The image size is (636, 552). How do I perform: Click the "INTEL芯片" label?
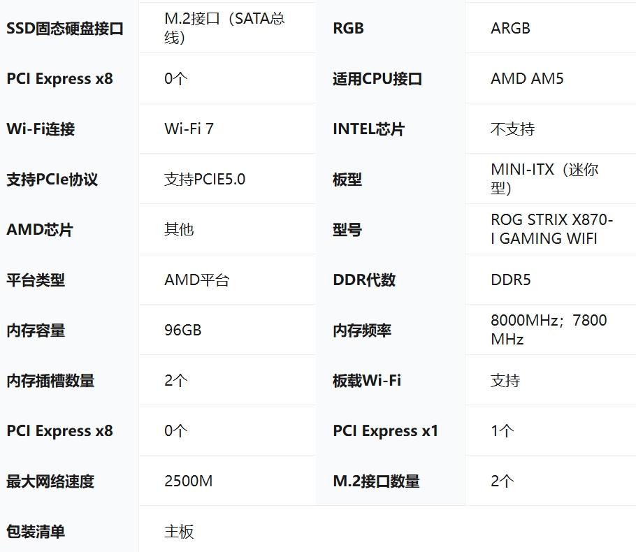[368, 129]
